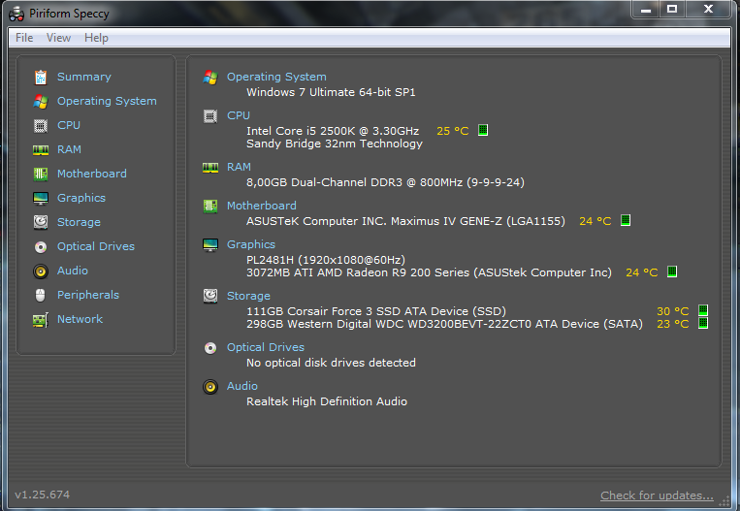The width and height of the screenshot is (740, 511).
Task: Click the chip icon beside CPU heading in main panel
Action: coord(210,116)
